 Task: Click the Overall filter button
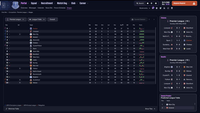52,19
